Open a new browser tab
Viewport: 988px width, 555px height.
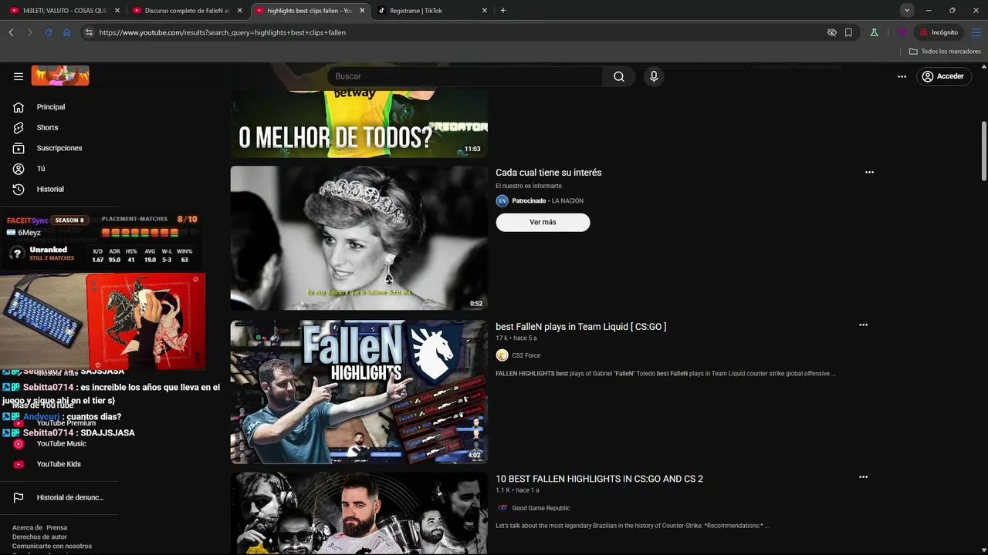503,11
